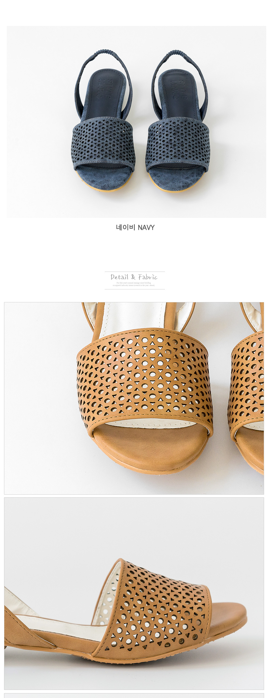This screenshot has height=698, width=270.
Task: Click the white insole in top-view photo
Action: coord(133,317)
